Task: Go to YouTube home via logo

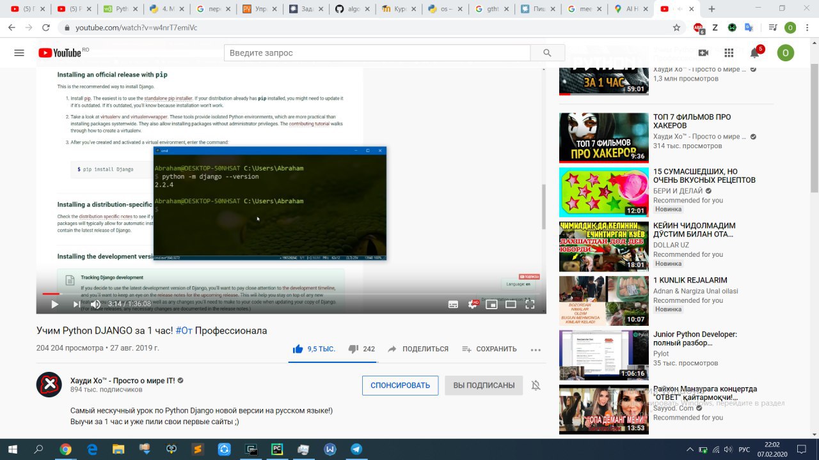Action: (60, 53)
